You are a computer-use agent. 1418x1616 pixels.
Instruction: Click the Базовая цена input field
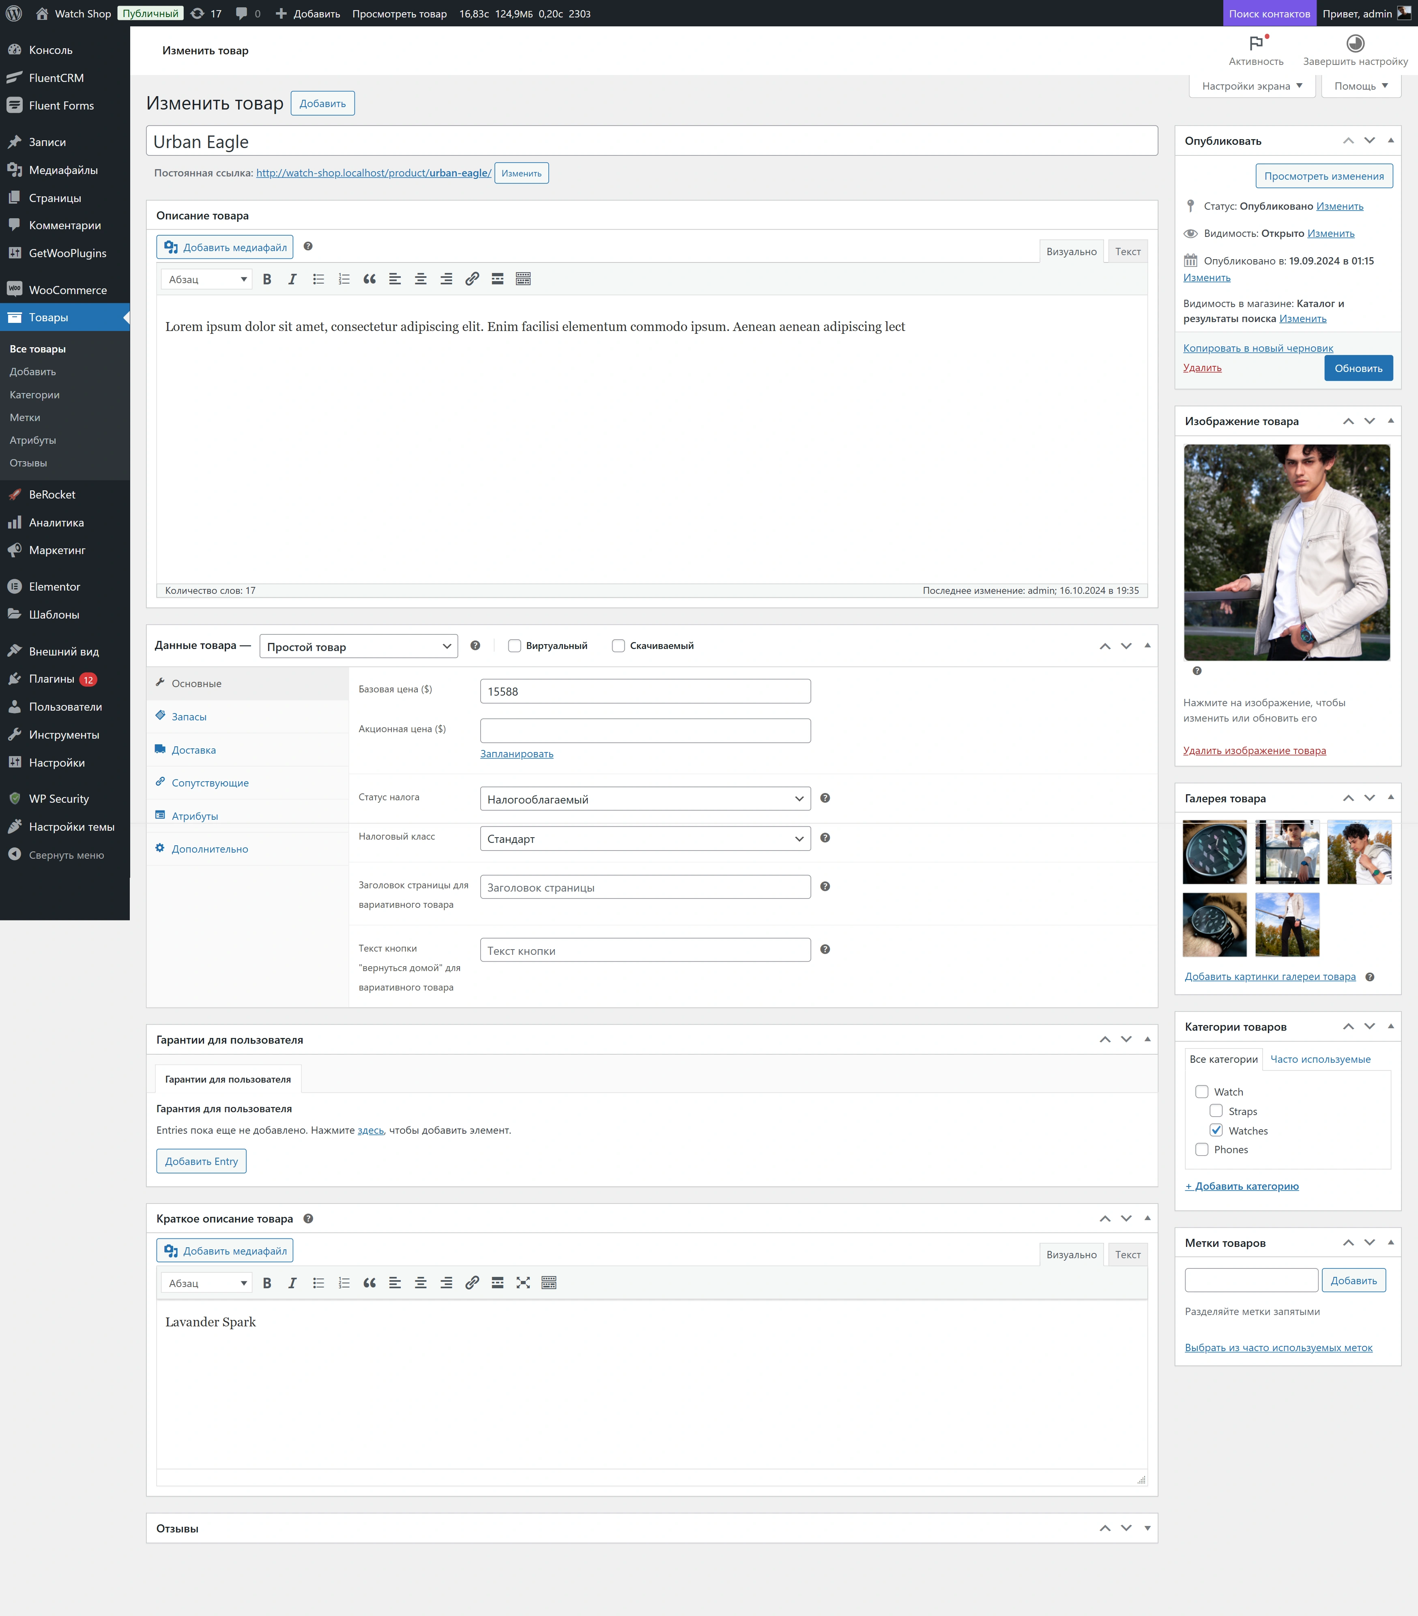coord(645,692)
